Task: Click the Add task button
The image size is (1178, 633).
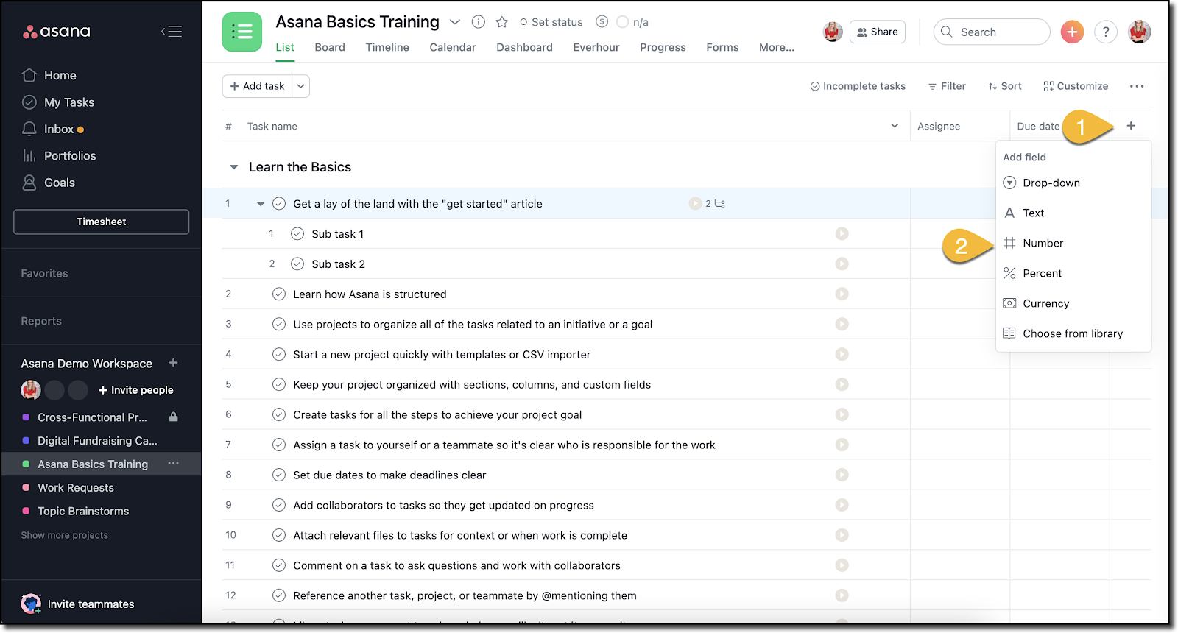Action: click(257, 86)
